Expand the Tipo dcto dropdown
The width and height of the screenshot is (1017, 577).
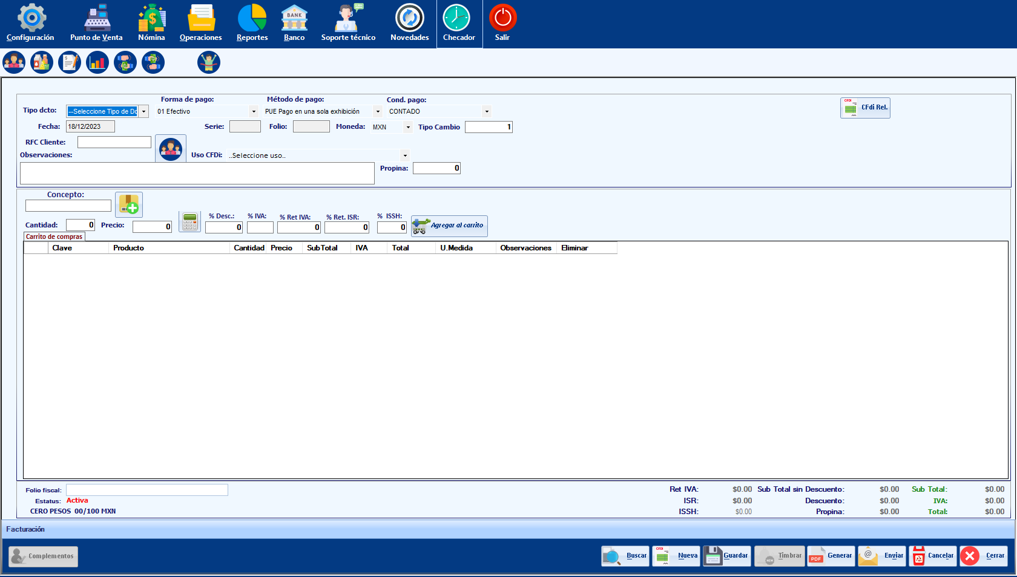[143, 111]
